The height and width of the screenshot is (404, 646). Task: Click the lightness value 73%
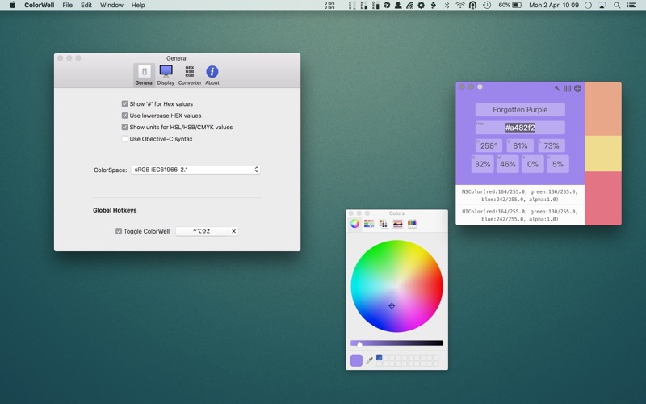(552, 145)
